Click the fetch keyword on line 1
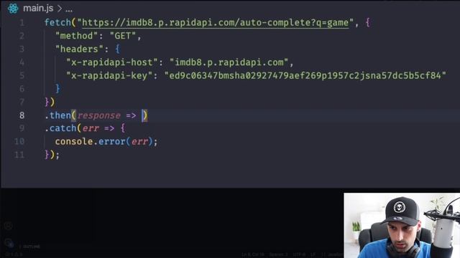The width and height of the screenshot is (460, 258). click(57, 22)
